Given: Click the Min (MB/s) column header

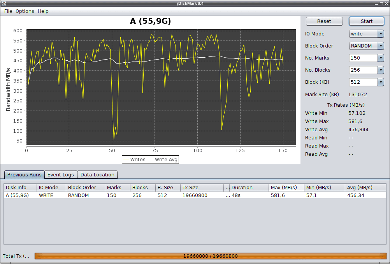Looking at the screenshot, I should coord(324,188).
